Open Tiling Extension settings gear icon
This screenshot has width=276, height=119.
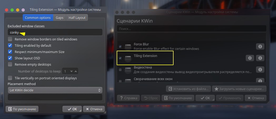[x=250, y=58]
